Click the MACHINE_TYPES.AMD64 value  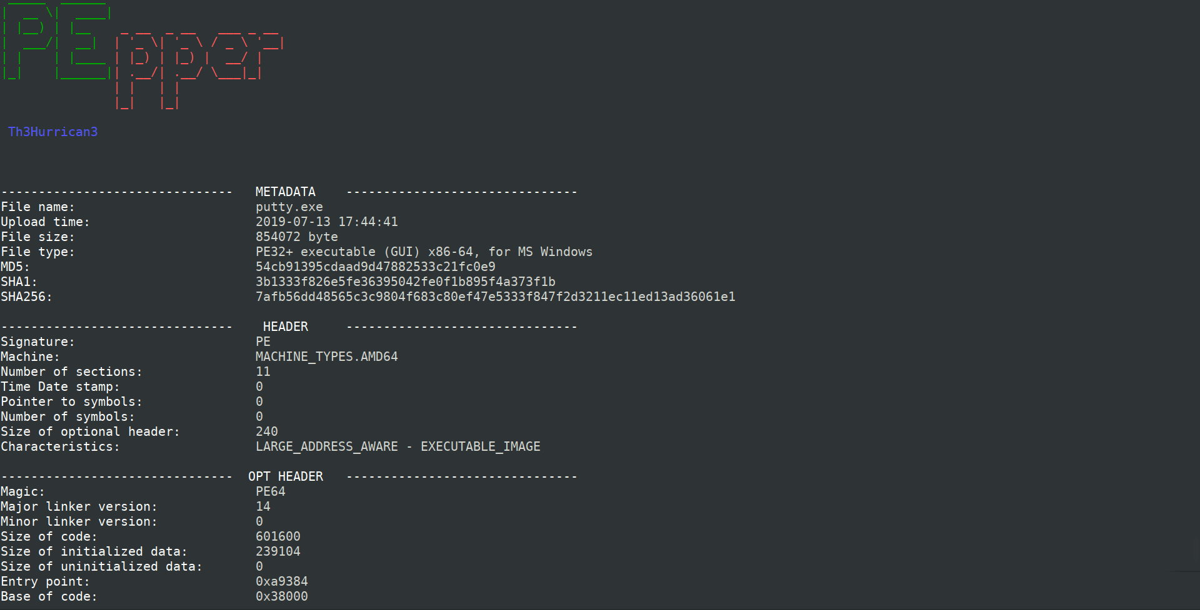[327, 357]
